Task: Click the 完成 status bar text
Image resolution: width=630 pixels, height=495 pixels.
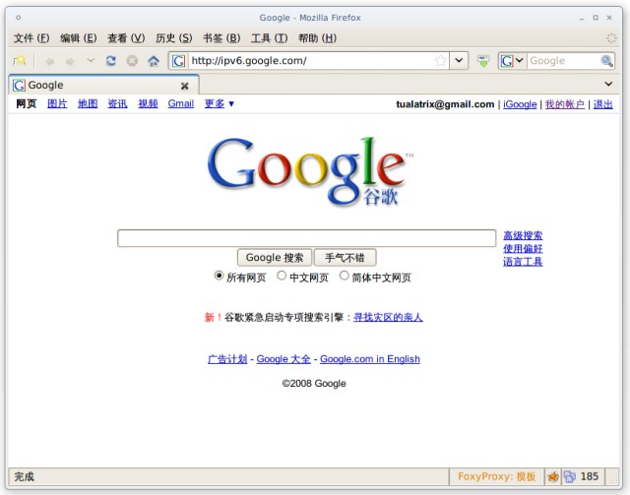Action: coord(24,477)
